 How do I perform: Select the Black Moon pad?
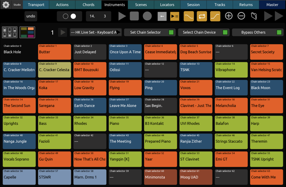(266, 88)
